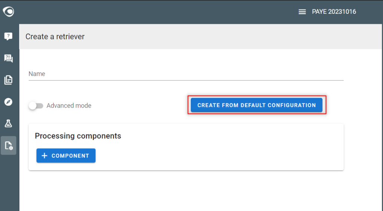Image resolution: width=383 pixels, height=211 pixels.
Task: Select the document settings gear sidebar icon
Action: [x=9, y=145]
